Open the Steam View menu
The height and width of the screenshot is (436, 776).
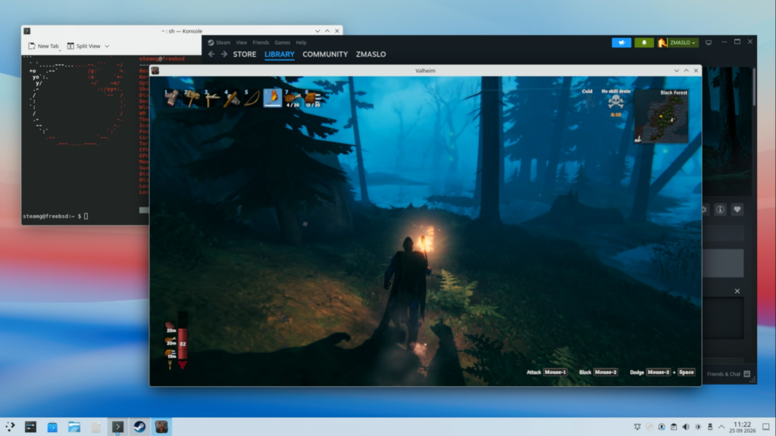click(x=241, y=42)
